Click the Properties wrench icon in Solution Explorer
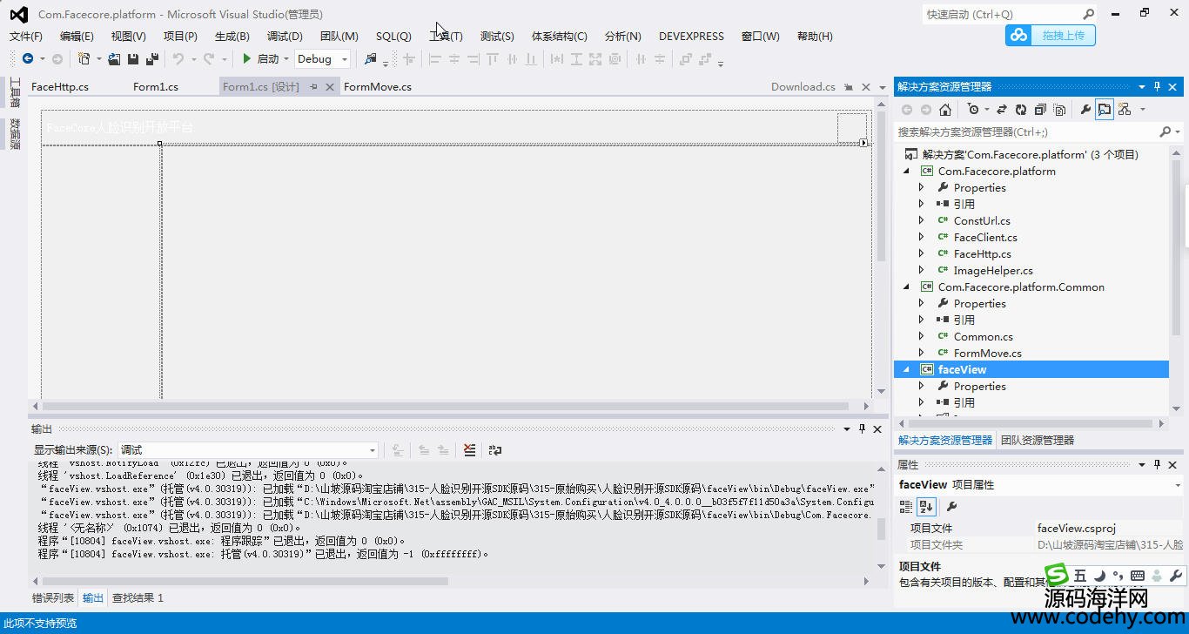 click(x=1085, y=109)
